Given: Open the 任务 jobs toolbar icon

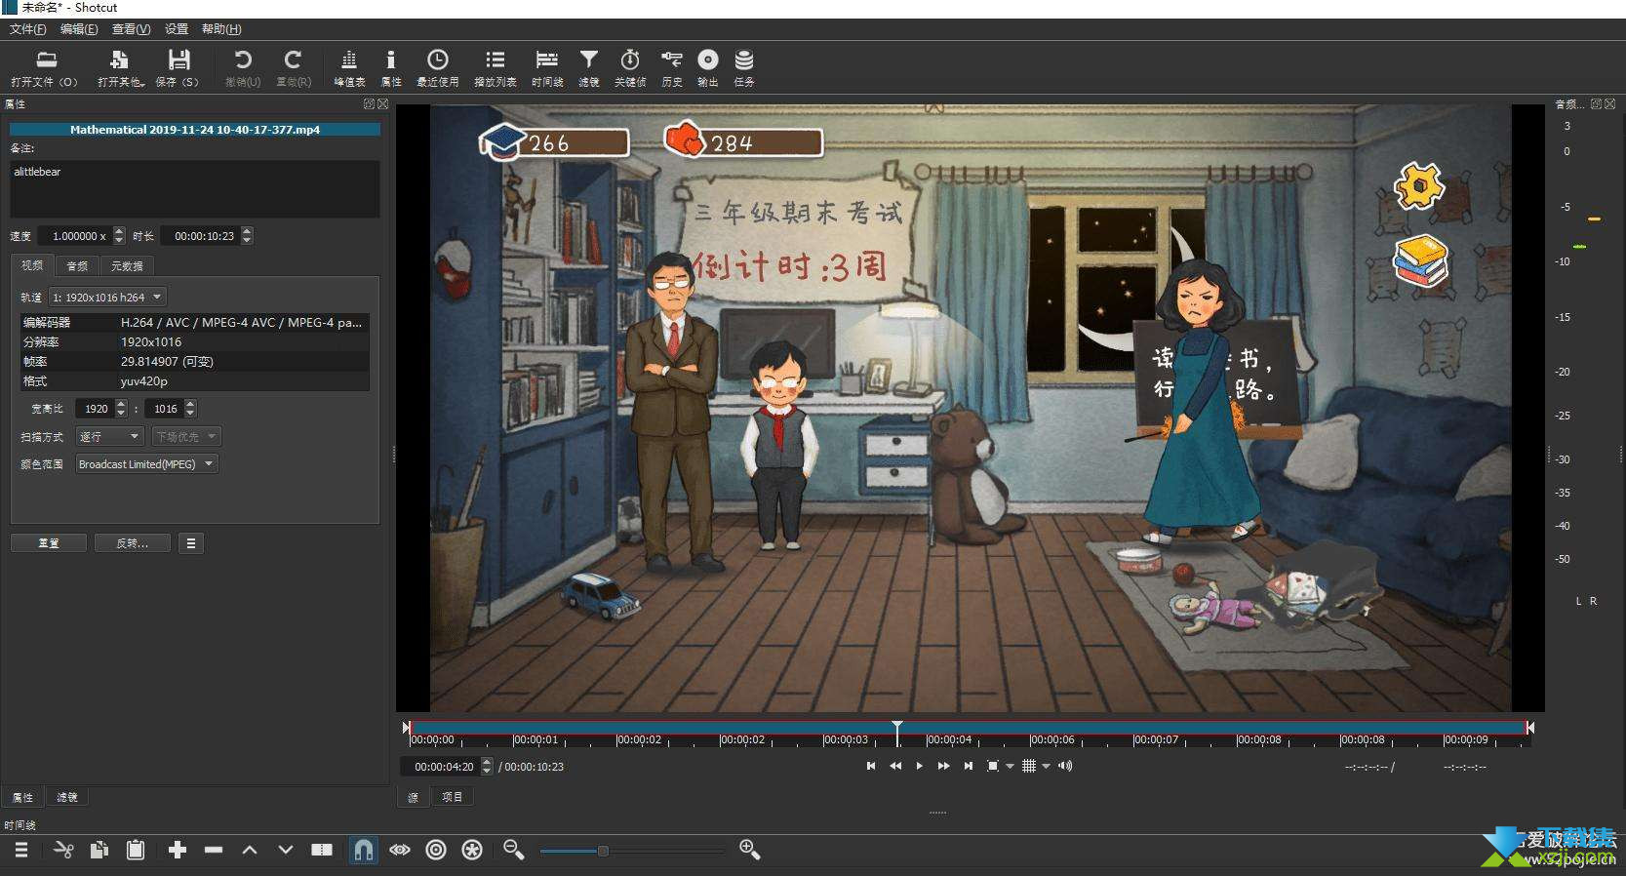Looking at the screenshot, I should 744,68.
